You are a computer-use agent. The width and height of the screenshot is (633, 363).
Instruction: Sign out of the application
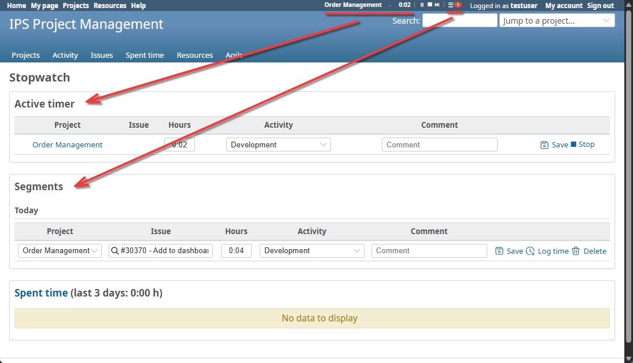pyautogui.click(x=600, y=6)
